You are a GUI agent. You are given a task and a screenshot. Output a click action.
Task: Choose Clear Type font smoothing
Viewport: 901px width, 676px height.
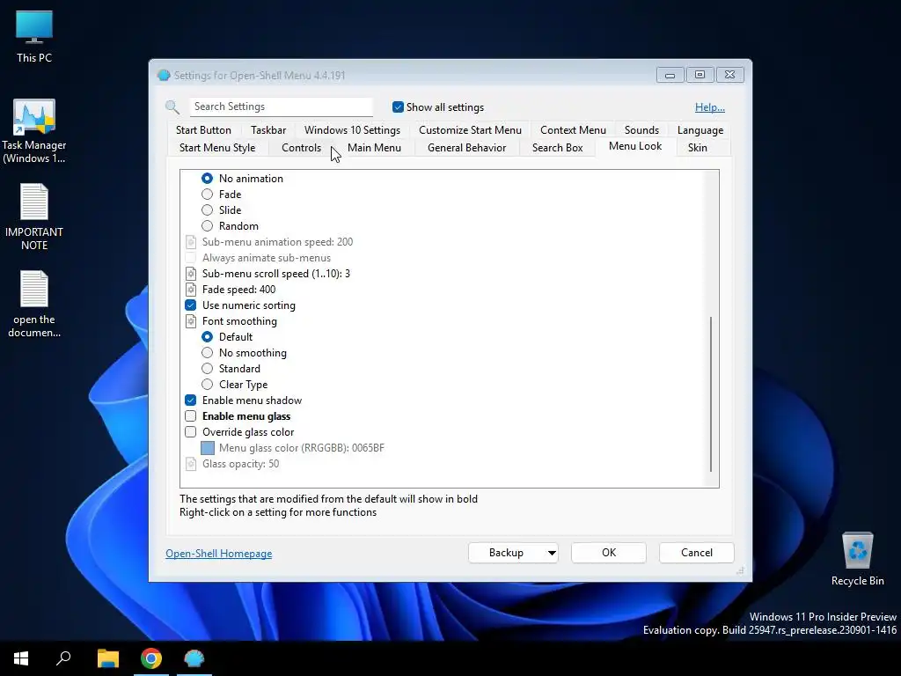[207, 385]
